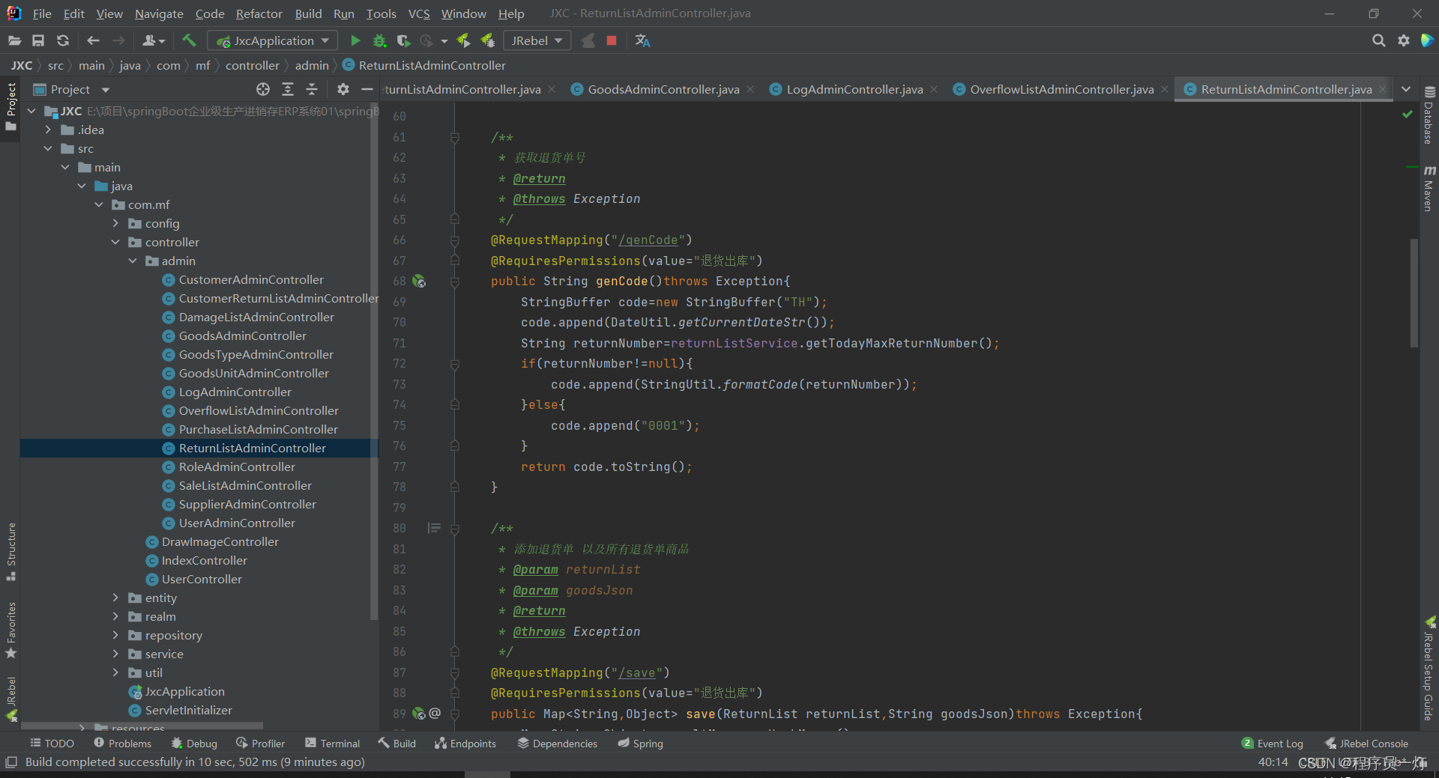Click the Build project hammer icon

click(x=189, y=40)
